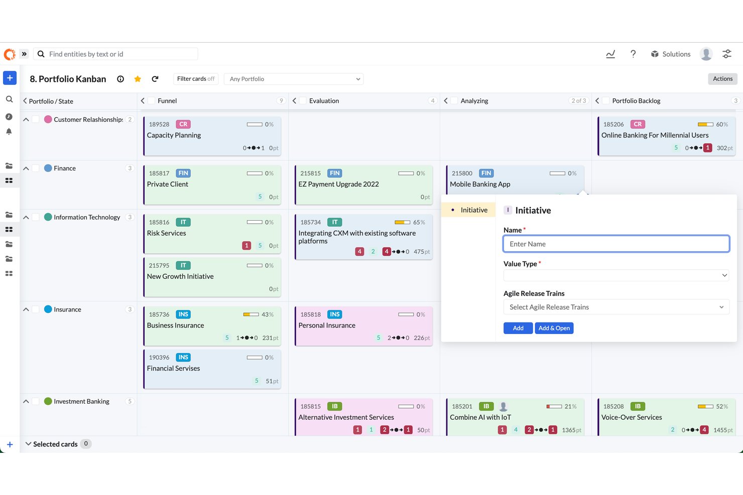Open the settings sliders icon
The image size is (743, 495).
coord(726,54)
